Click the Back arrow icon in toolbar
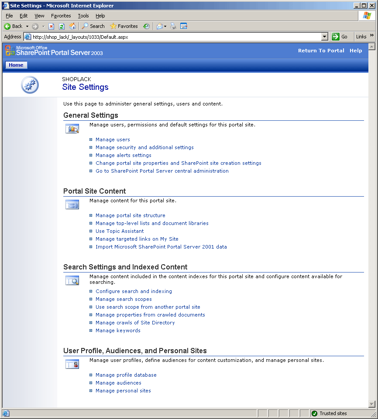Viewport: 378px width, 419px height. (7, 26)
